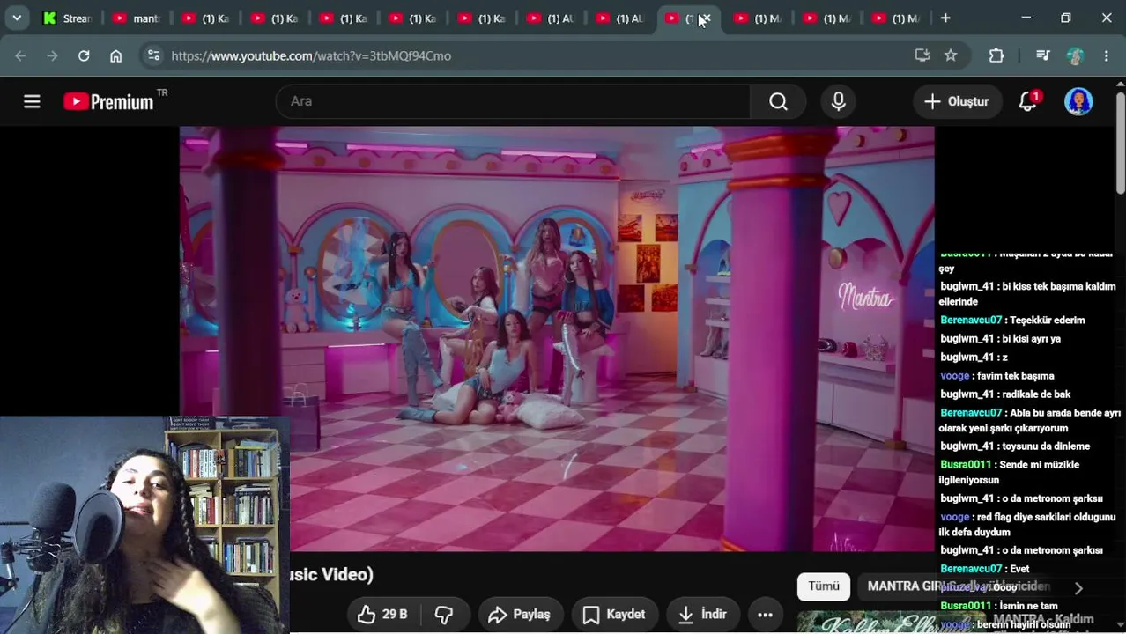Click chat message 'favim tek başıma'
Viewport: 1126px width, 634px height.
1015,376
